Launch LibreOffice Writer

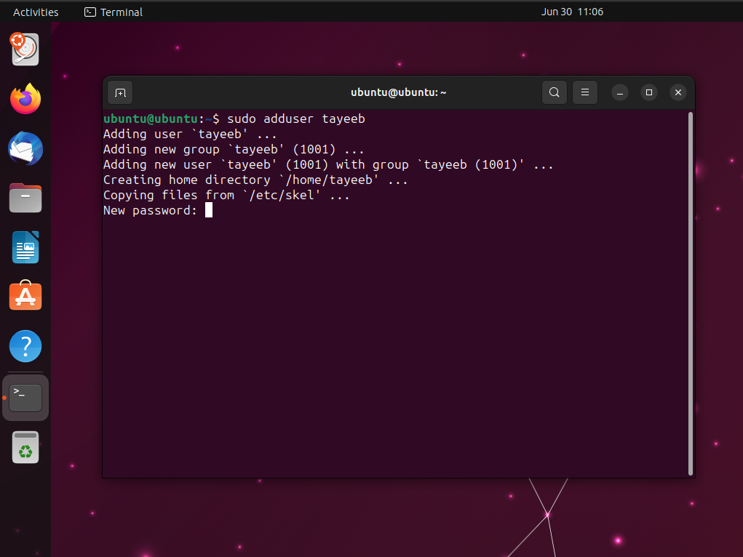pyautogui.click(x=25, y=247)
